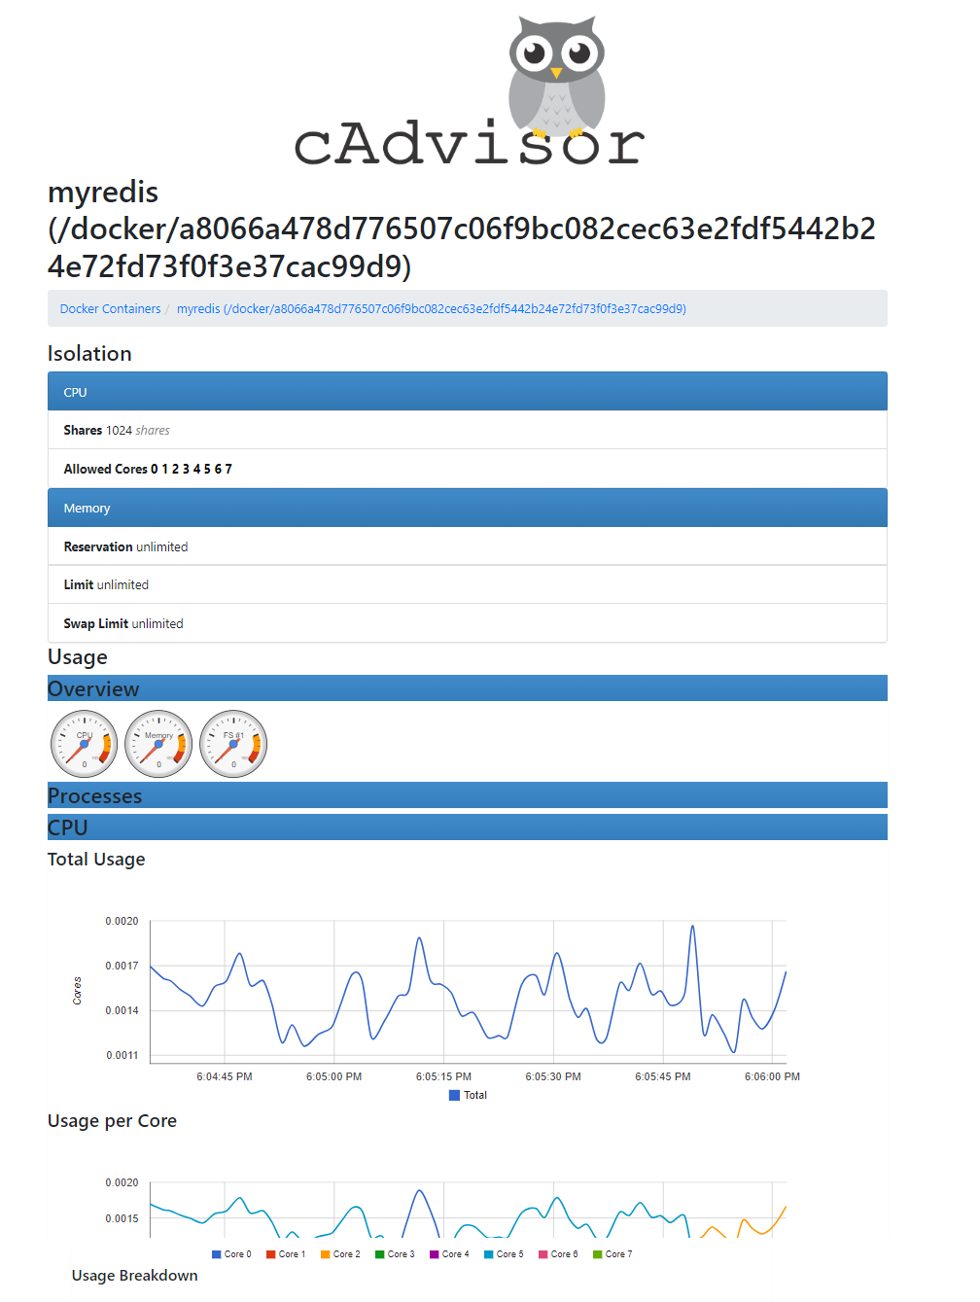
Task: Click the Core 3 legend swatch
Action: click(x=380, y=1254)
